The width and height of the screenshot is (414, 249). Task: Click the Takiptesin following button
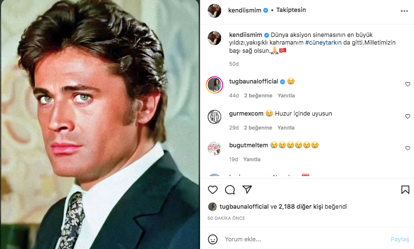point(291,10)
